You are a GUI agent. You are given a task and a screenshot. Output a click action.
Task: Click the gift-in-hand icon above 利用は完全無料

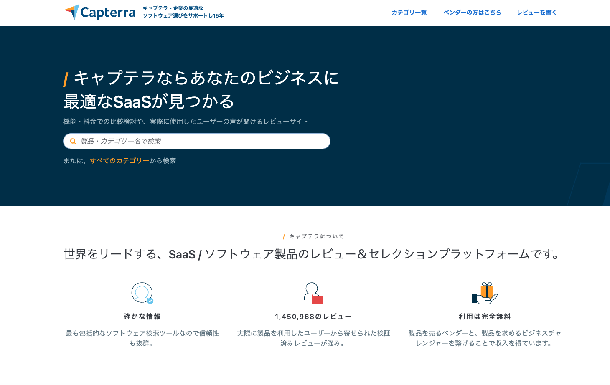pyautogui.click(x=485, y=293)
